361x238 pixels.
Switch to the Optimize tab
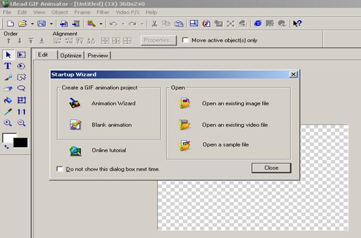tap(71, 56)
